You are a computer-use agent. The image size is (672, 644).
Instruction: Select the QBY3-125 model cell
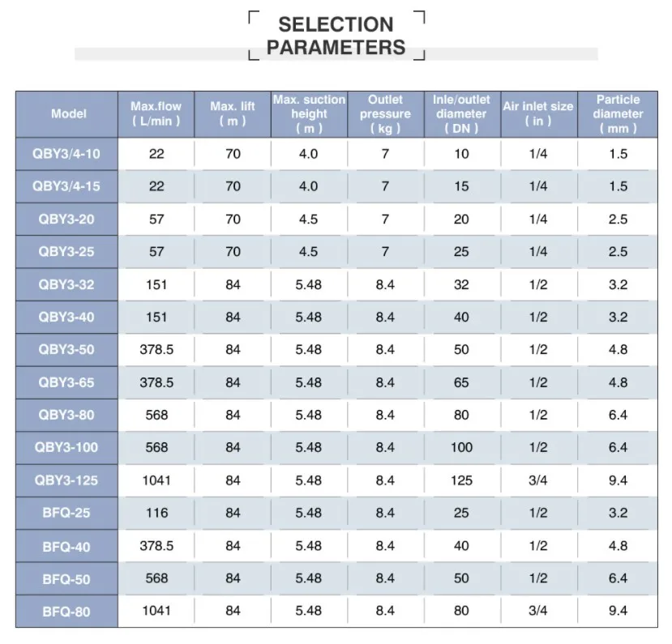(66, 480)
